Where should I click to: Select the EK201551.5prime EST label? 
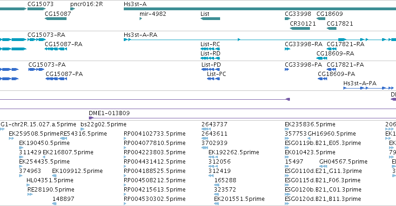point(239,199)
